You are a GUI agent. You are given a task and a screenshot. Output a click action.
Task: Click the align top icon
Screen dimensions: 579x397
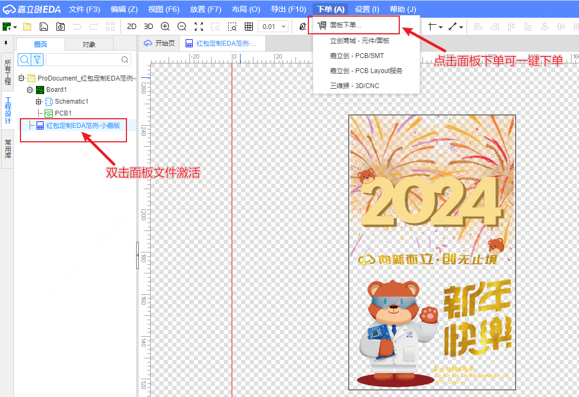click(x=511, y=26)
